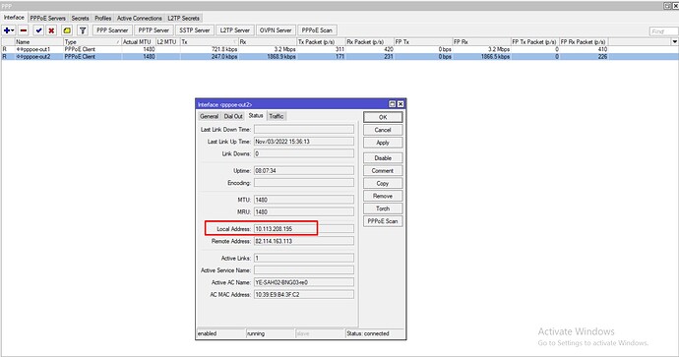This screenshot has height=357, width=679.
Task: Click the Local Address field 10.113.208.195
Action: (x=303, y=228)
